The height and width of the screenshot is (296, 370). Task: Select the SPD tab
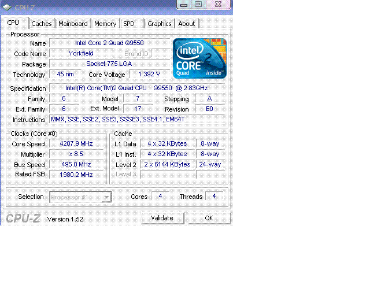coord(132,24)
